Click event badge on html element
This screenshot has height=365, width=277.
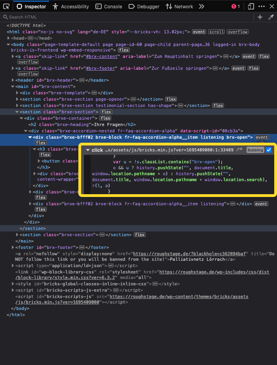pos(199,32)
